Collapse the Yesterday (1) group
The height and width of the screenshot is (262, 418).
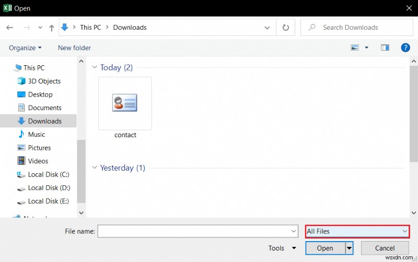click(x=95, y=168)
